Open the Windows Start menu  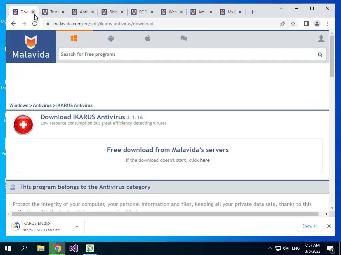pyautogui.click(x=8, y=248)
